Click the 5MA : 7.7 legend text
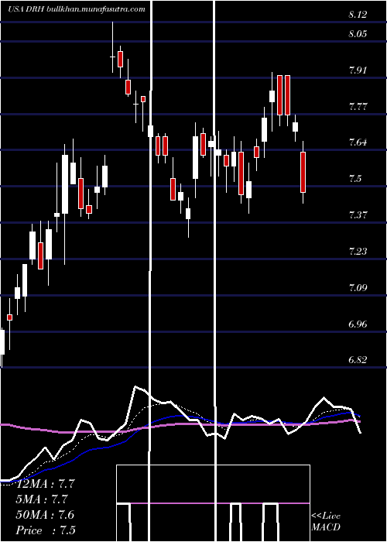 point(42,499)
